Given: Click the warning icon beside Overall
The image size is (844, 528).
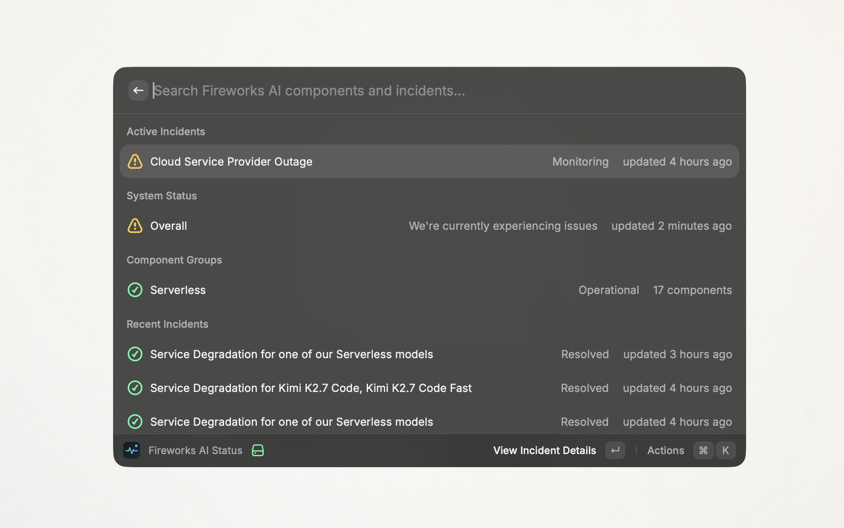Looking at the screenshot, I should (x=135, y=226).
